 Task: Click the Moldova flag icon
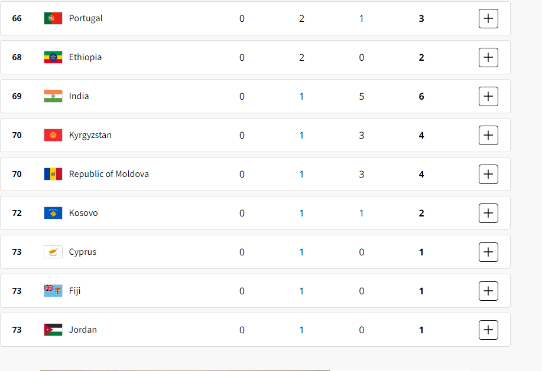pos(53,174)
